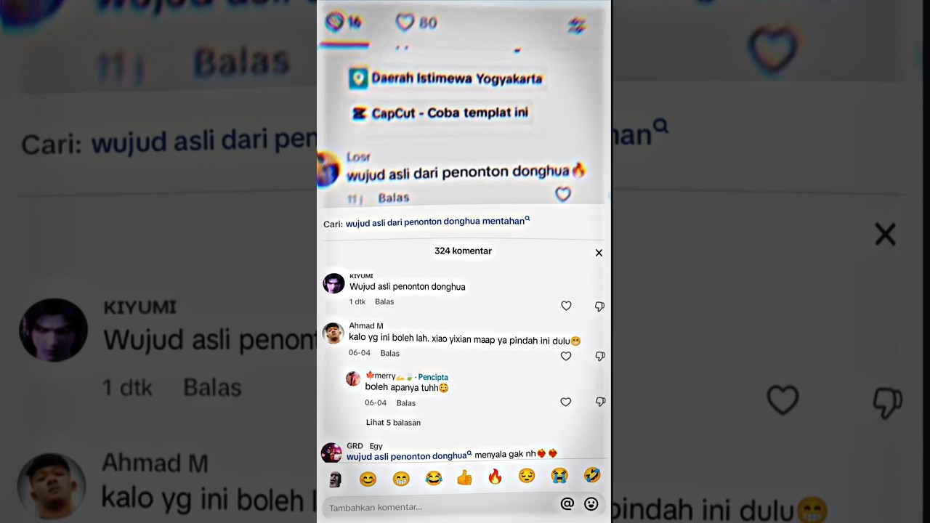Close the 324 komentar panel
The height and width of the screenshot is (523, 930).
pyautogui.click(x=599, y=253)
